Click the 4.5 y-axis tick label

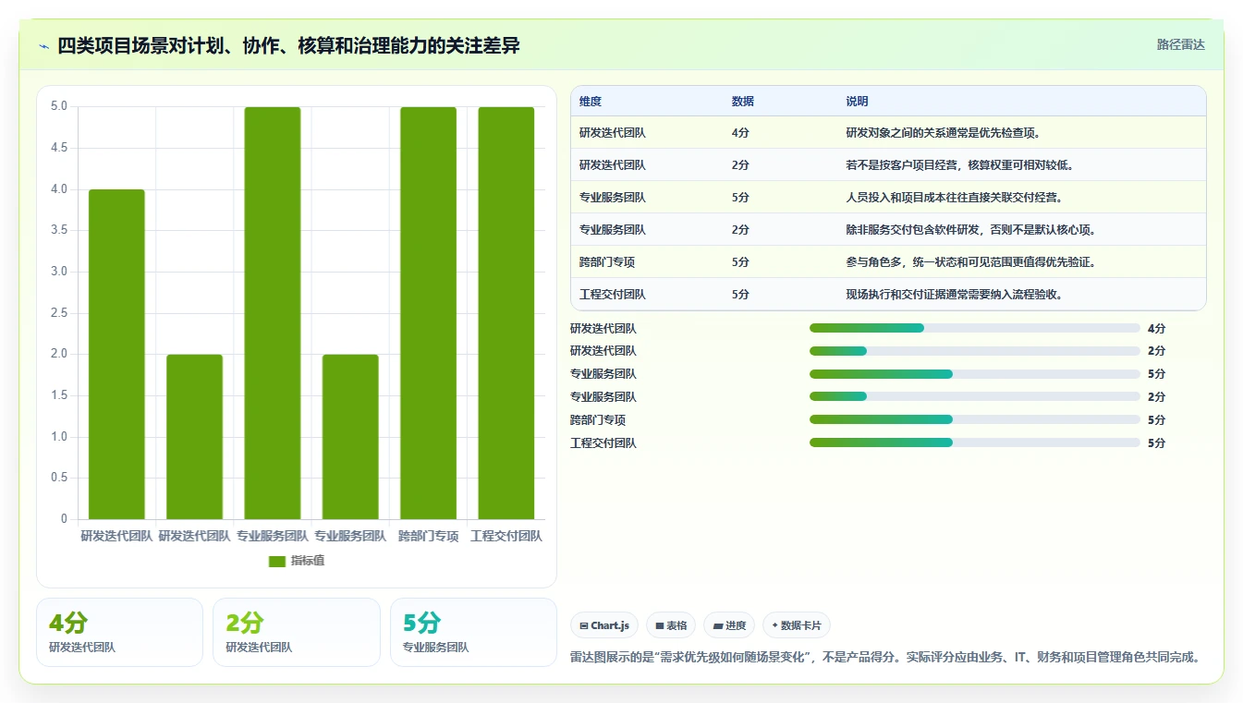click(59, 148)
